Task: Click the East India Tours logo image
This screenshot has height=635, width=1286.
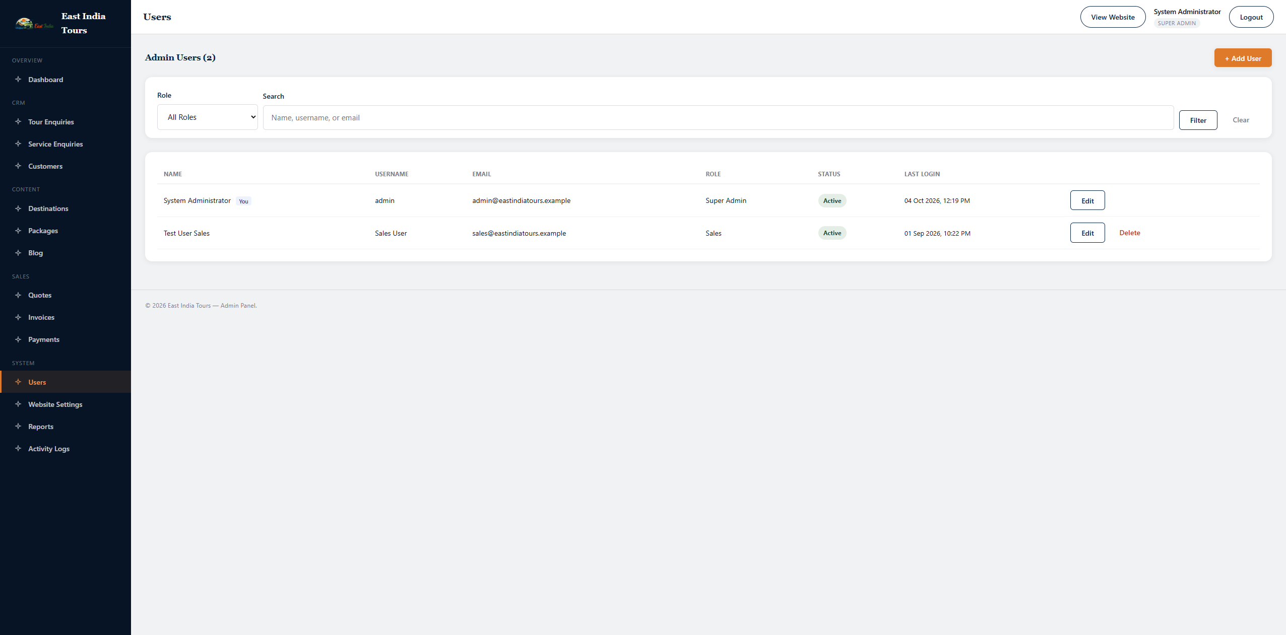Action: [34, 23]
